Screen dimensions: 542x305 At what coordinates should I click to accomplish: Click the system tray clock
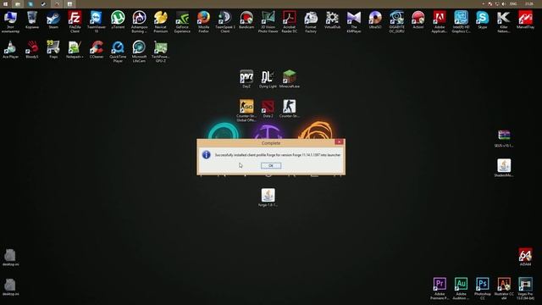[528, 3]
